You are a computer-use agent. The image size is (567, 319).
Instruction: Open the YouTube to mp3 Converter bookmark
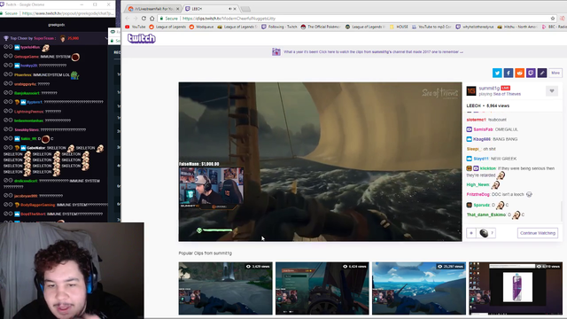coord(431,27)
